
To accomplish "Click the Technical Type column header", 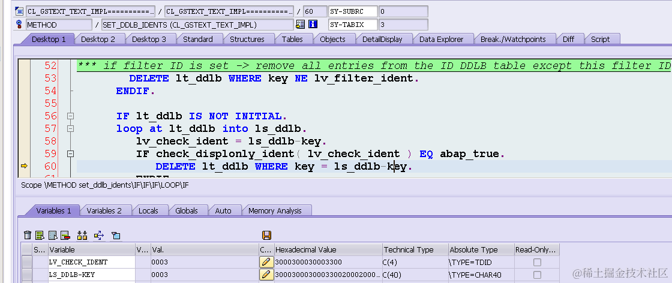I will 415,249.
